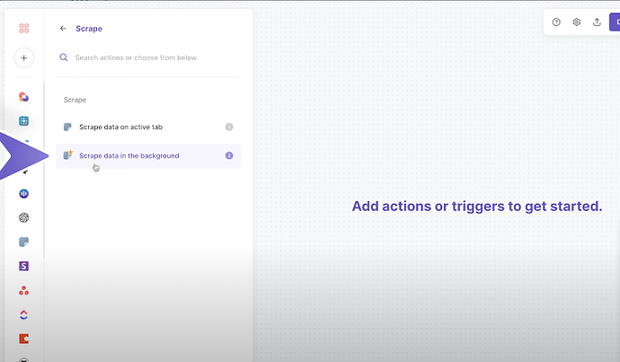The height and width of the screenshot is (362, 620).
Task: Select the teal grid app icon
Action: click(23, 121)
